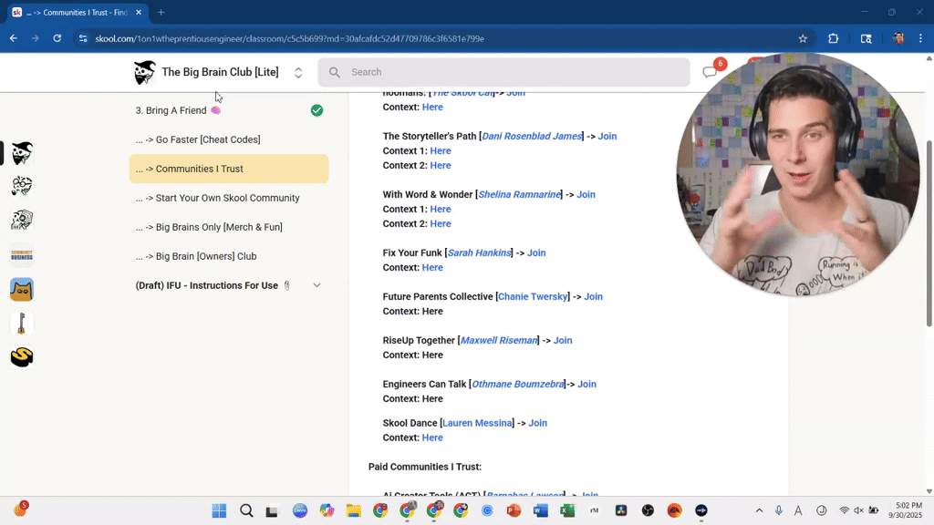Open Shelina Ramnarine profile link

(519, 195)
